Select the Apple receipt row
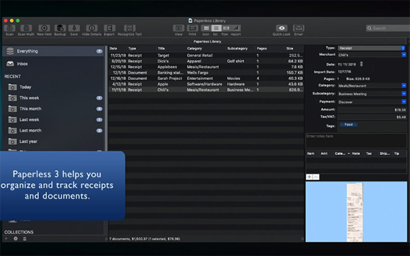Image resolution: width=410 pixels, height=256 pixels. click(206, 84)
